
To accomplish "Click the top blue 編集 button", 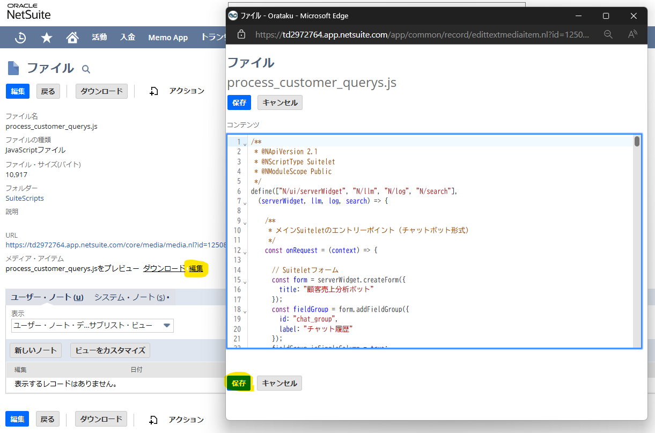I will (18, 91).
